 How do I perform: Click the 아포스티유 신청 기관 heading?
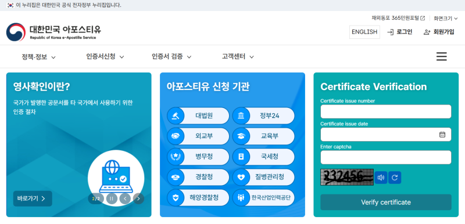(208, 86)
